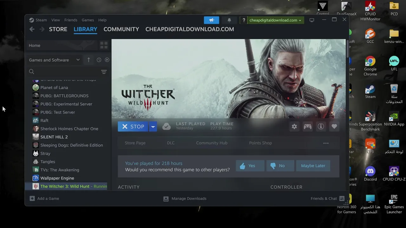Open more options ellipsis in game links

326,143
